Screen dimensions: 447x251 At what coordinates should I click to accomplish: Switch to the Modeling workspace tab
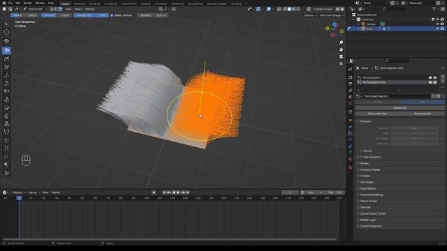(79, 3)
